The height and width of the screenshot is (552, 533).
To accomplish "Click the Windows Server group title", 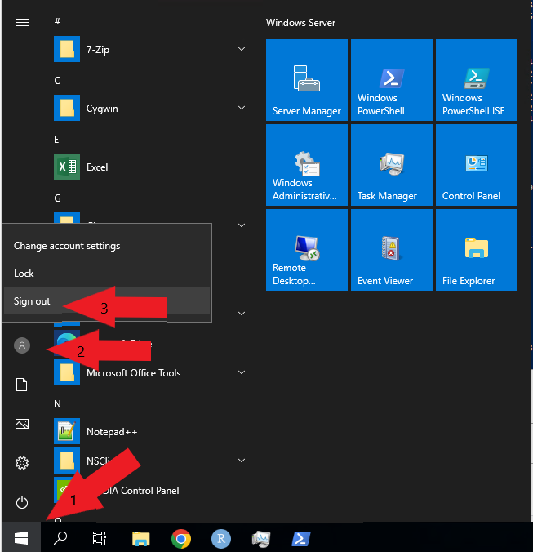I will point(300,23).
